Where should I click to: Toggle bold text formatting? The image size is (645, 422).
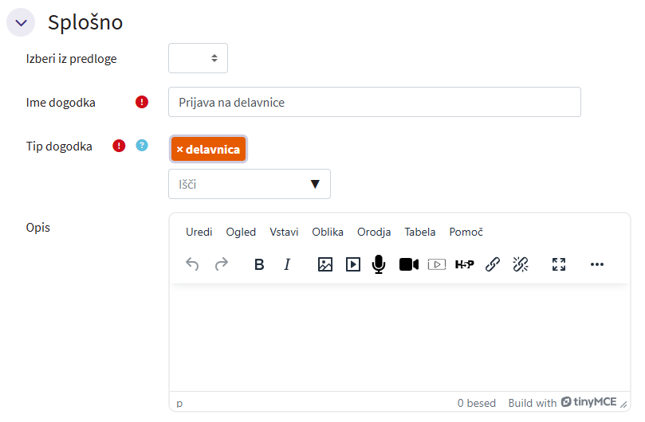[259, 264]
